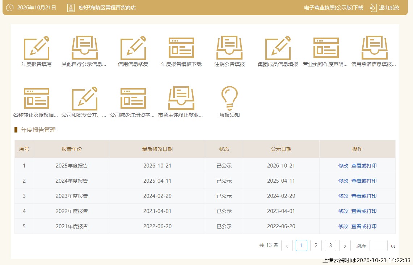Image resolution: width=413 pixels, height=265 pixels.
Task: Click 电子营业执照(公示版)下载 link
Action: [334, 8]
